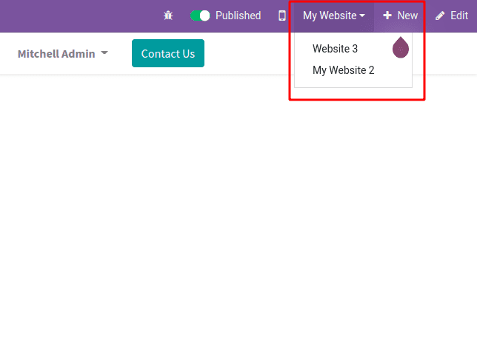This screenshot has height=360, width=477.
Task: Select My Website 2 from the dropdown
Action: [343, 70]
